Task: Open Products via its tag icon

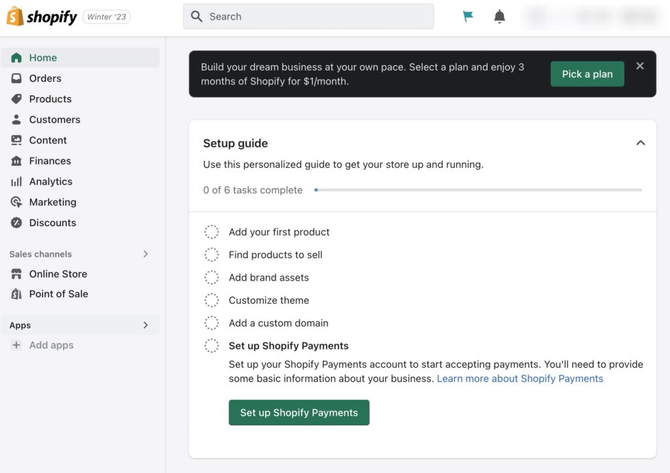Action: tap(16, 99)
